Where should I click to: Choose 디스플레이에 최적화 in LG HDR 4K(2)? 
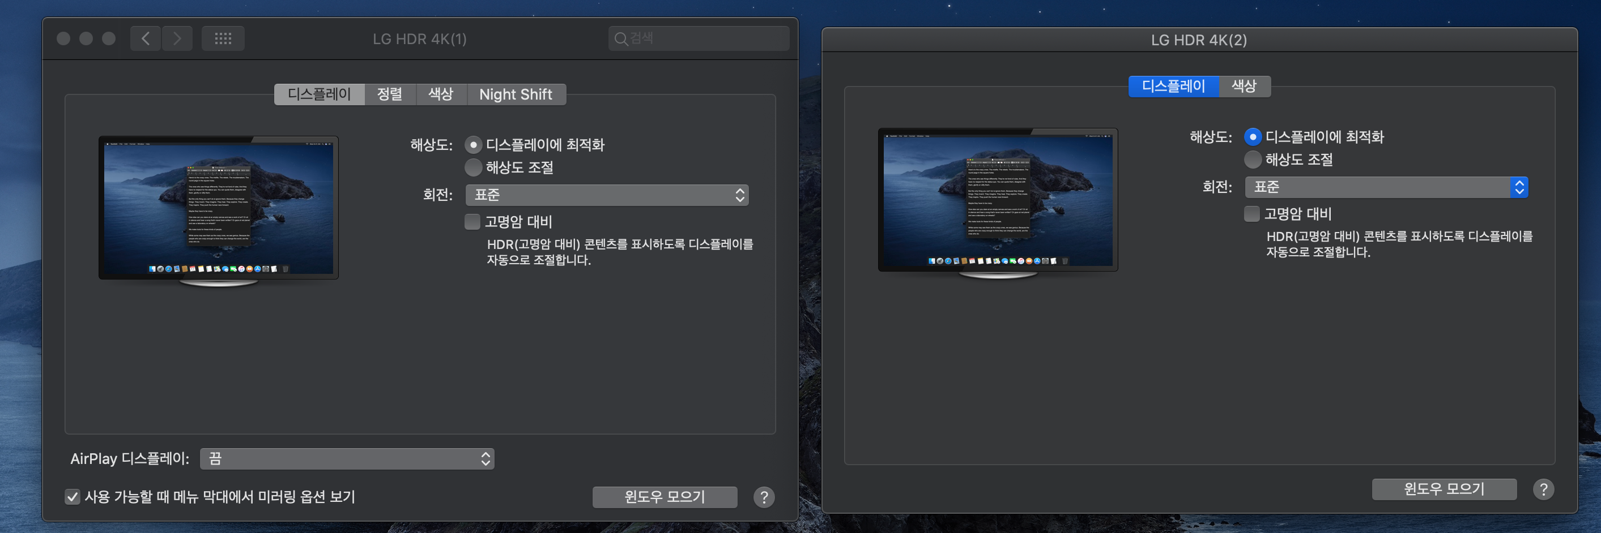tap(1253, 137)
